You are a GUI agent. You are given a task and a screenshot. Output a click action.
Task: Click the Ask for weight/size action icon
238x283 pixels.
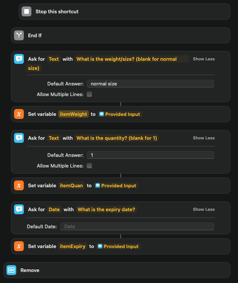pos(19,59)
